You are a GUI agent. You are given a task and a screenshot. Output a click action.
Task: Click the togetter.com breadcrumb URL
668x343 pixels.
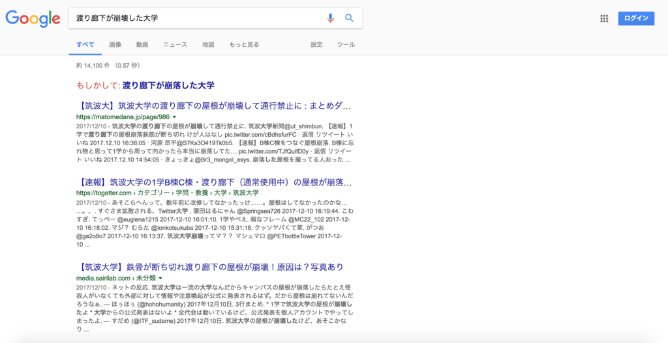168,193
